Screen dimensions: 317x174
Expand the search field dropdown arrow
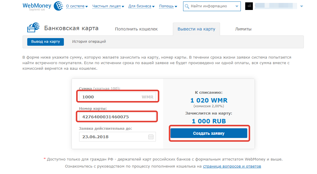click(237, 6)
